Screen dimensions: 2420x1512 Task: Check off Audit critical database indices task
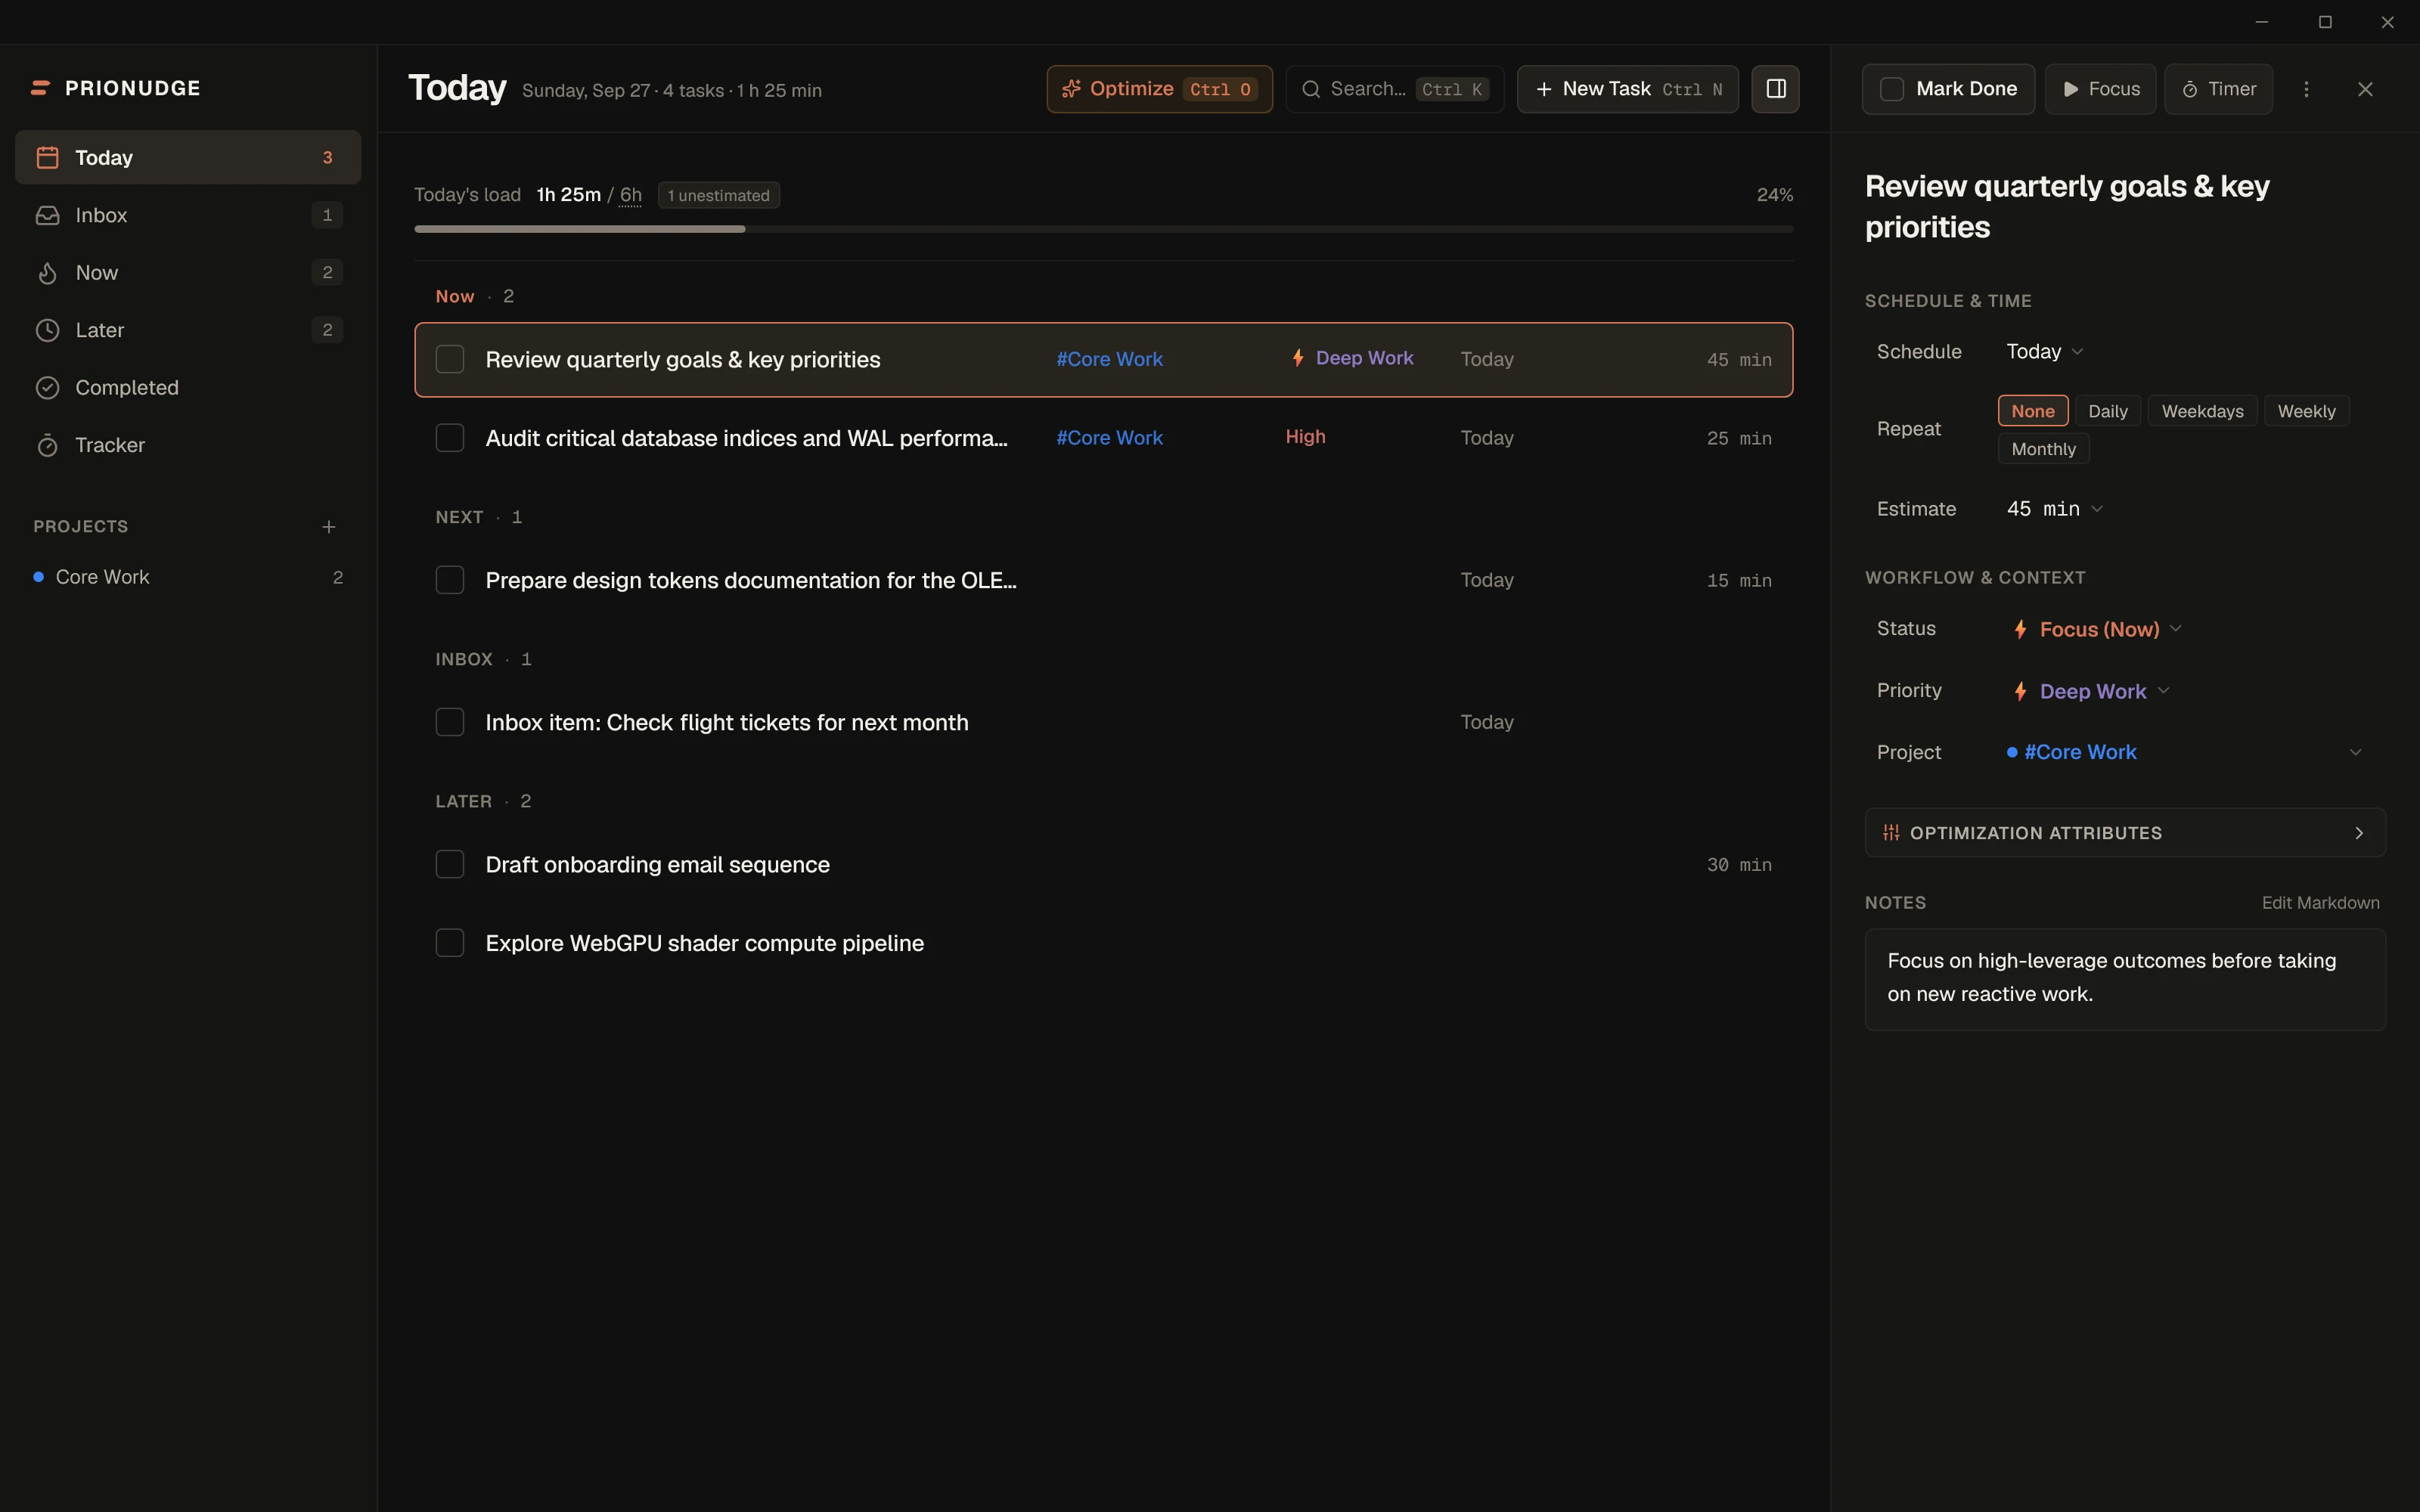click(x=450, y=438)
